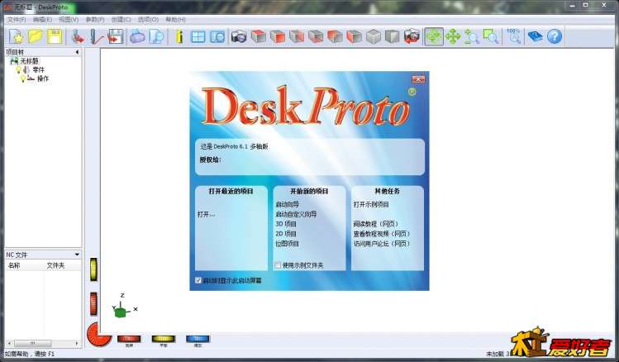Start a new 位图项目

pyautogui.click(x=287, y=244)
